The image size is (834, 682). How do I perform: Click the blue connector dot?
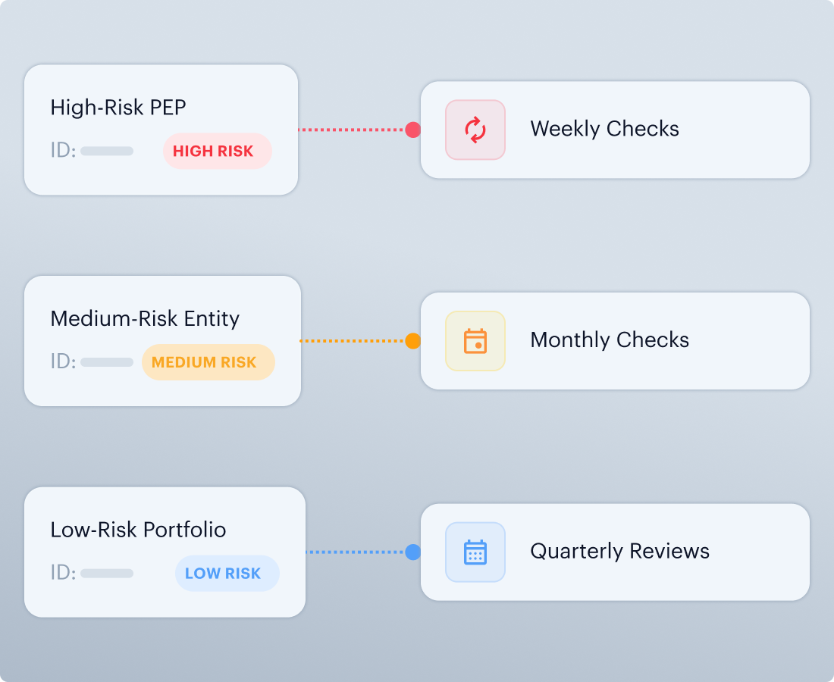click(412, 552)
